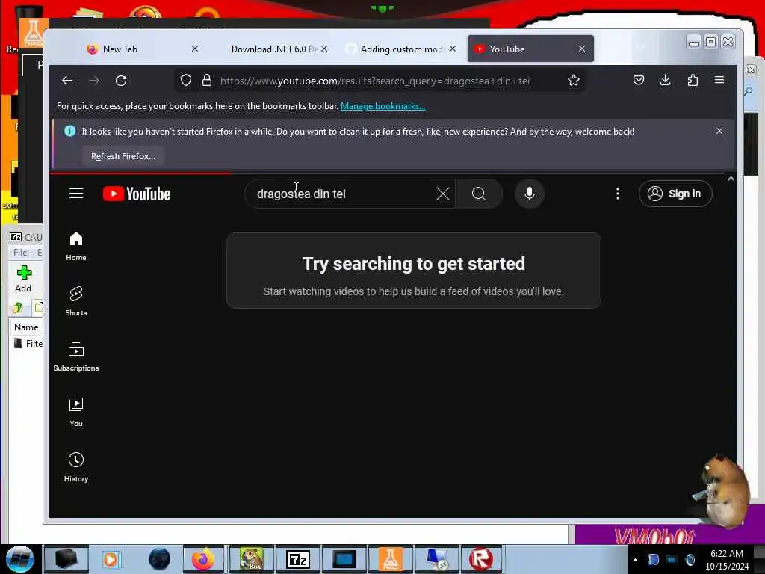Open the tracking protection shield icon
Viewport: 765px width, 574px height.
tap(186, 81)
